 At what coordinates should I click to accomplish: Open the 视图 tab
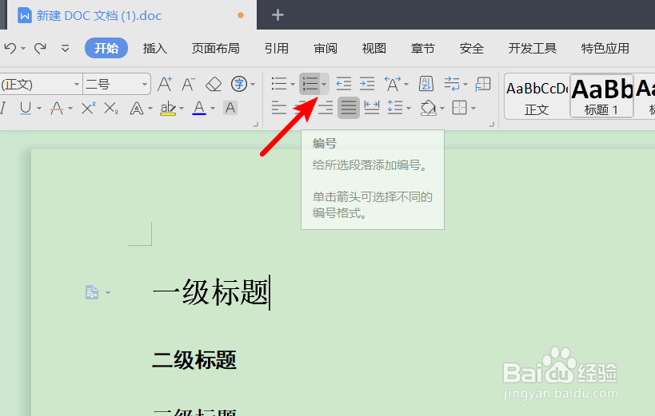373,49
